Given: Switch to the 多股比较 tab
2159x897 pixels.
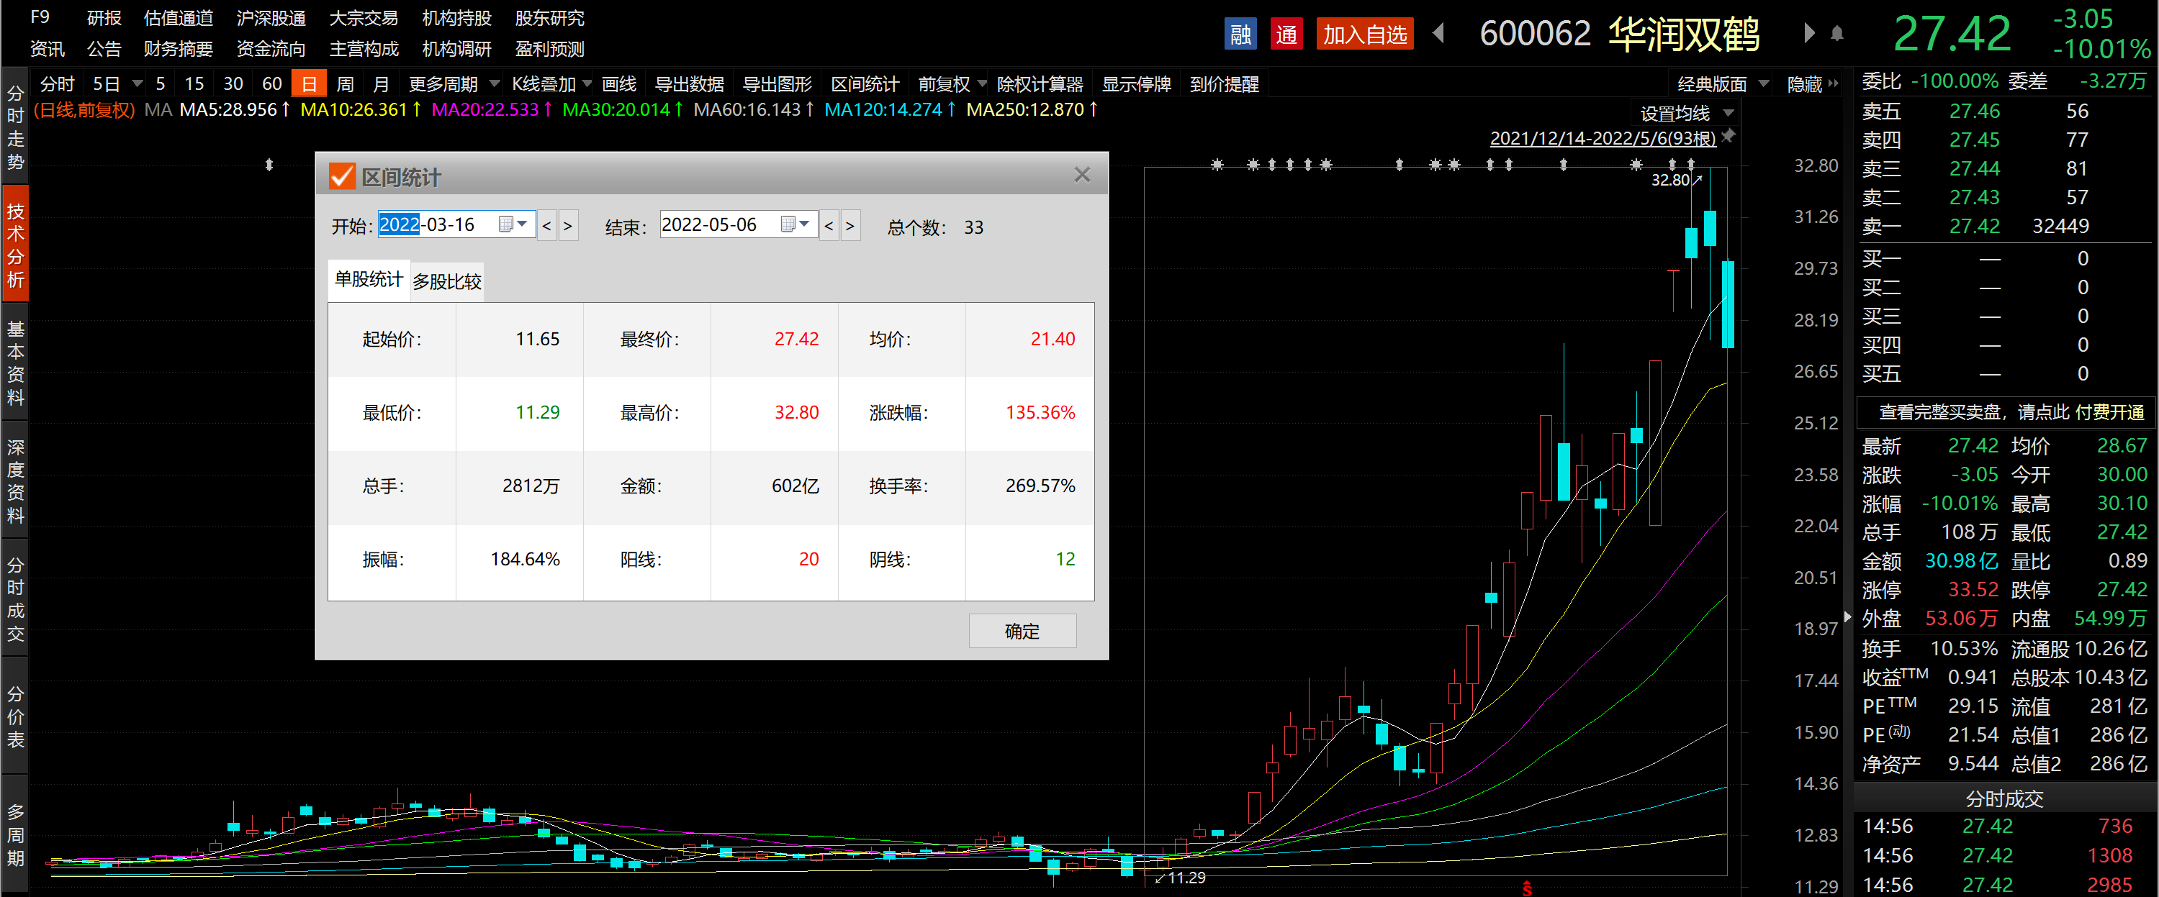Looking at the screenshot, I should 447,281.
